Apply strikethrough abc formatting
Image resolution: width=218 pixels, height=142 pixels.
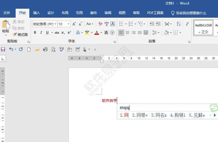point(57,33)
